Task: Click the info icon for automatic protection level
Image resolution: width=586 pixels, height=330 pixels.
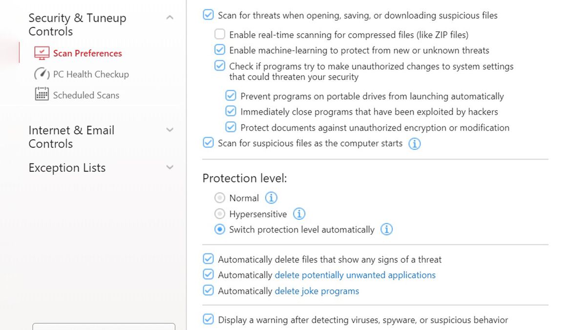Action: click(x=386, y=229)
